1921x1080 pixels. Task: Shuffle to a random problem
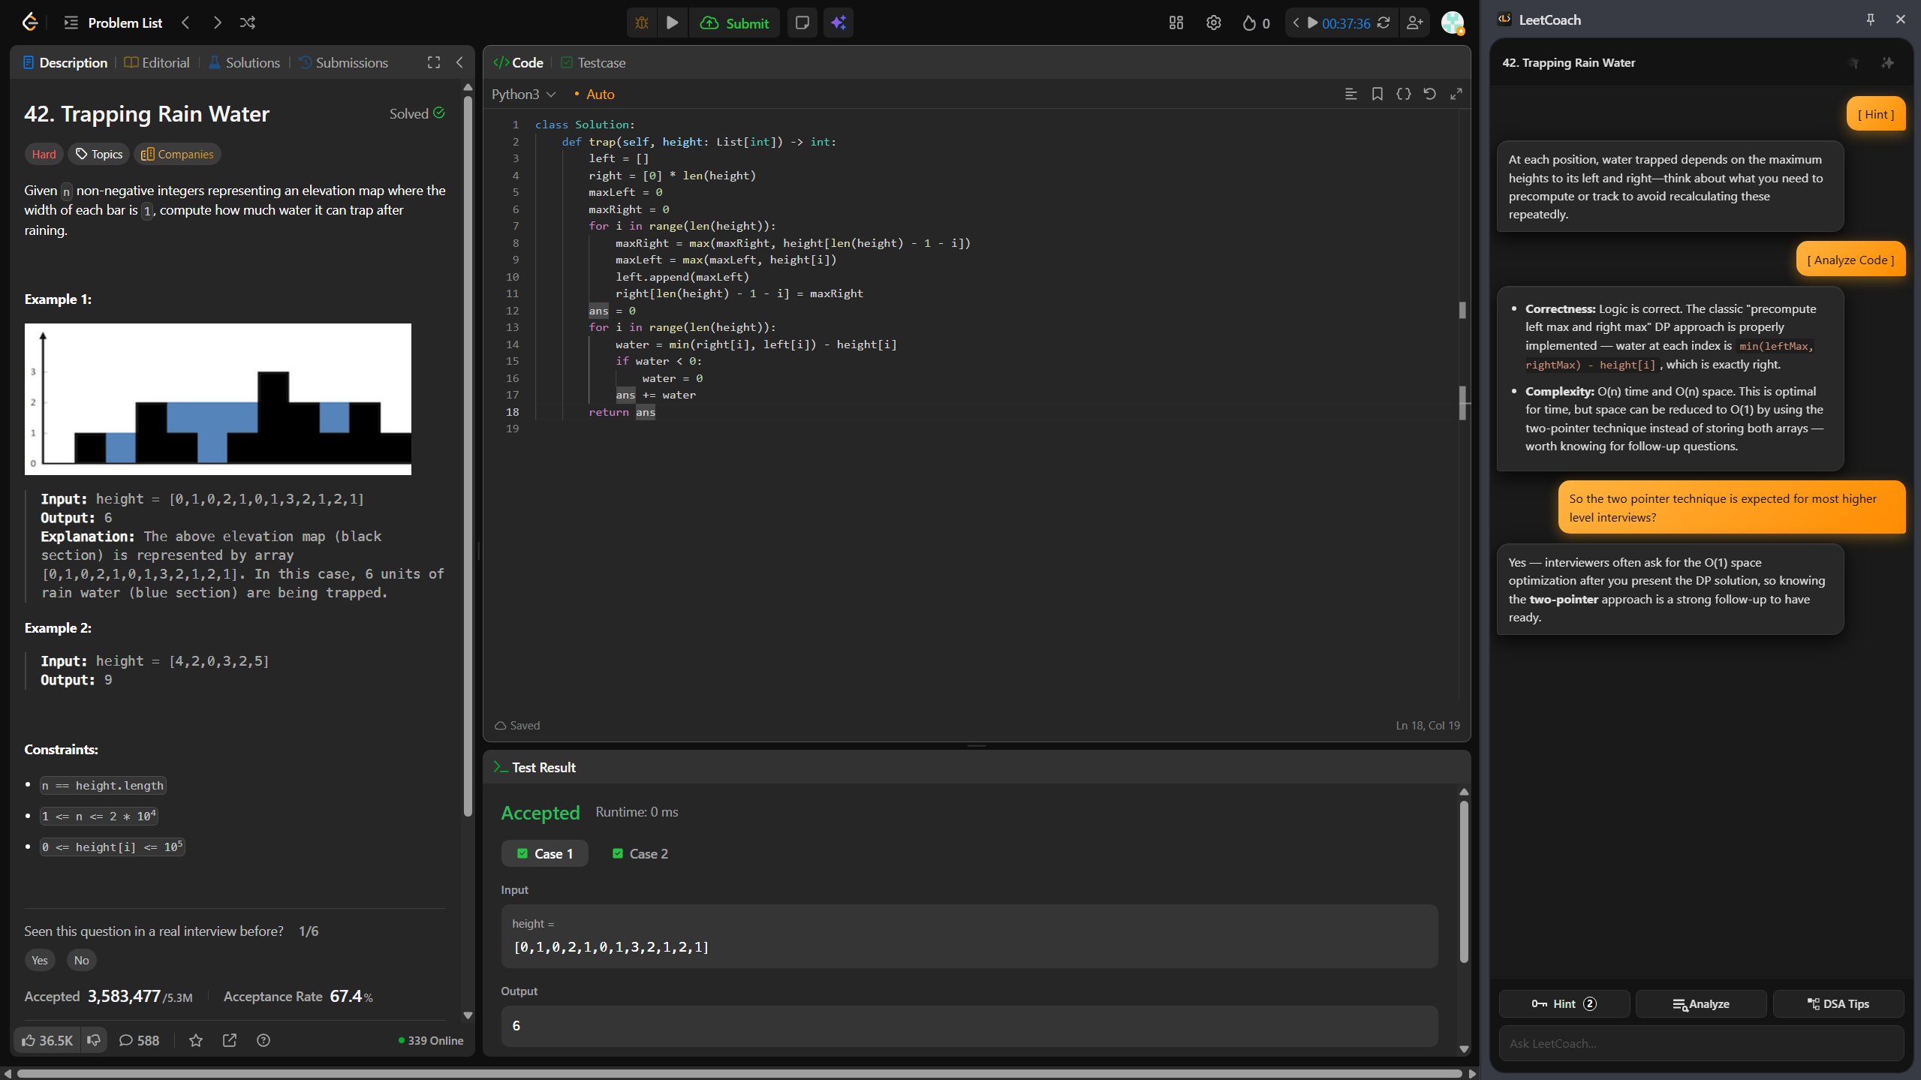click(248, 23)
